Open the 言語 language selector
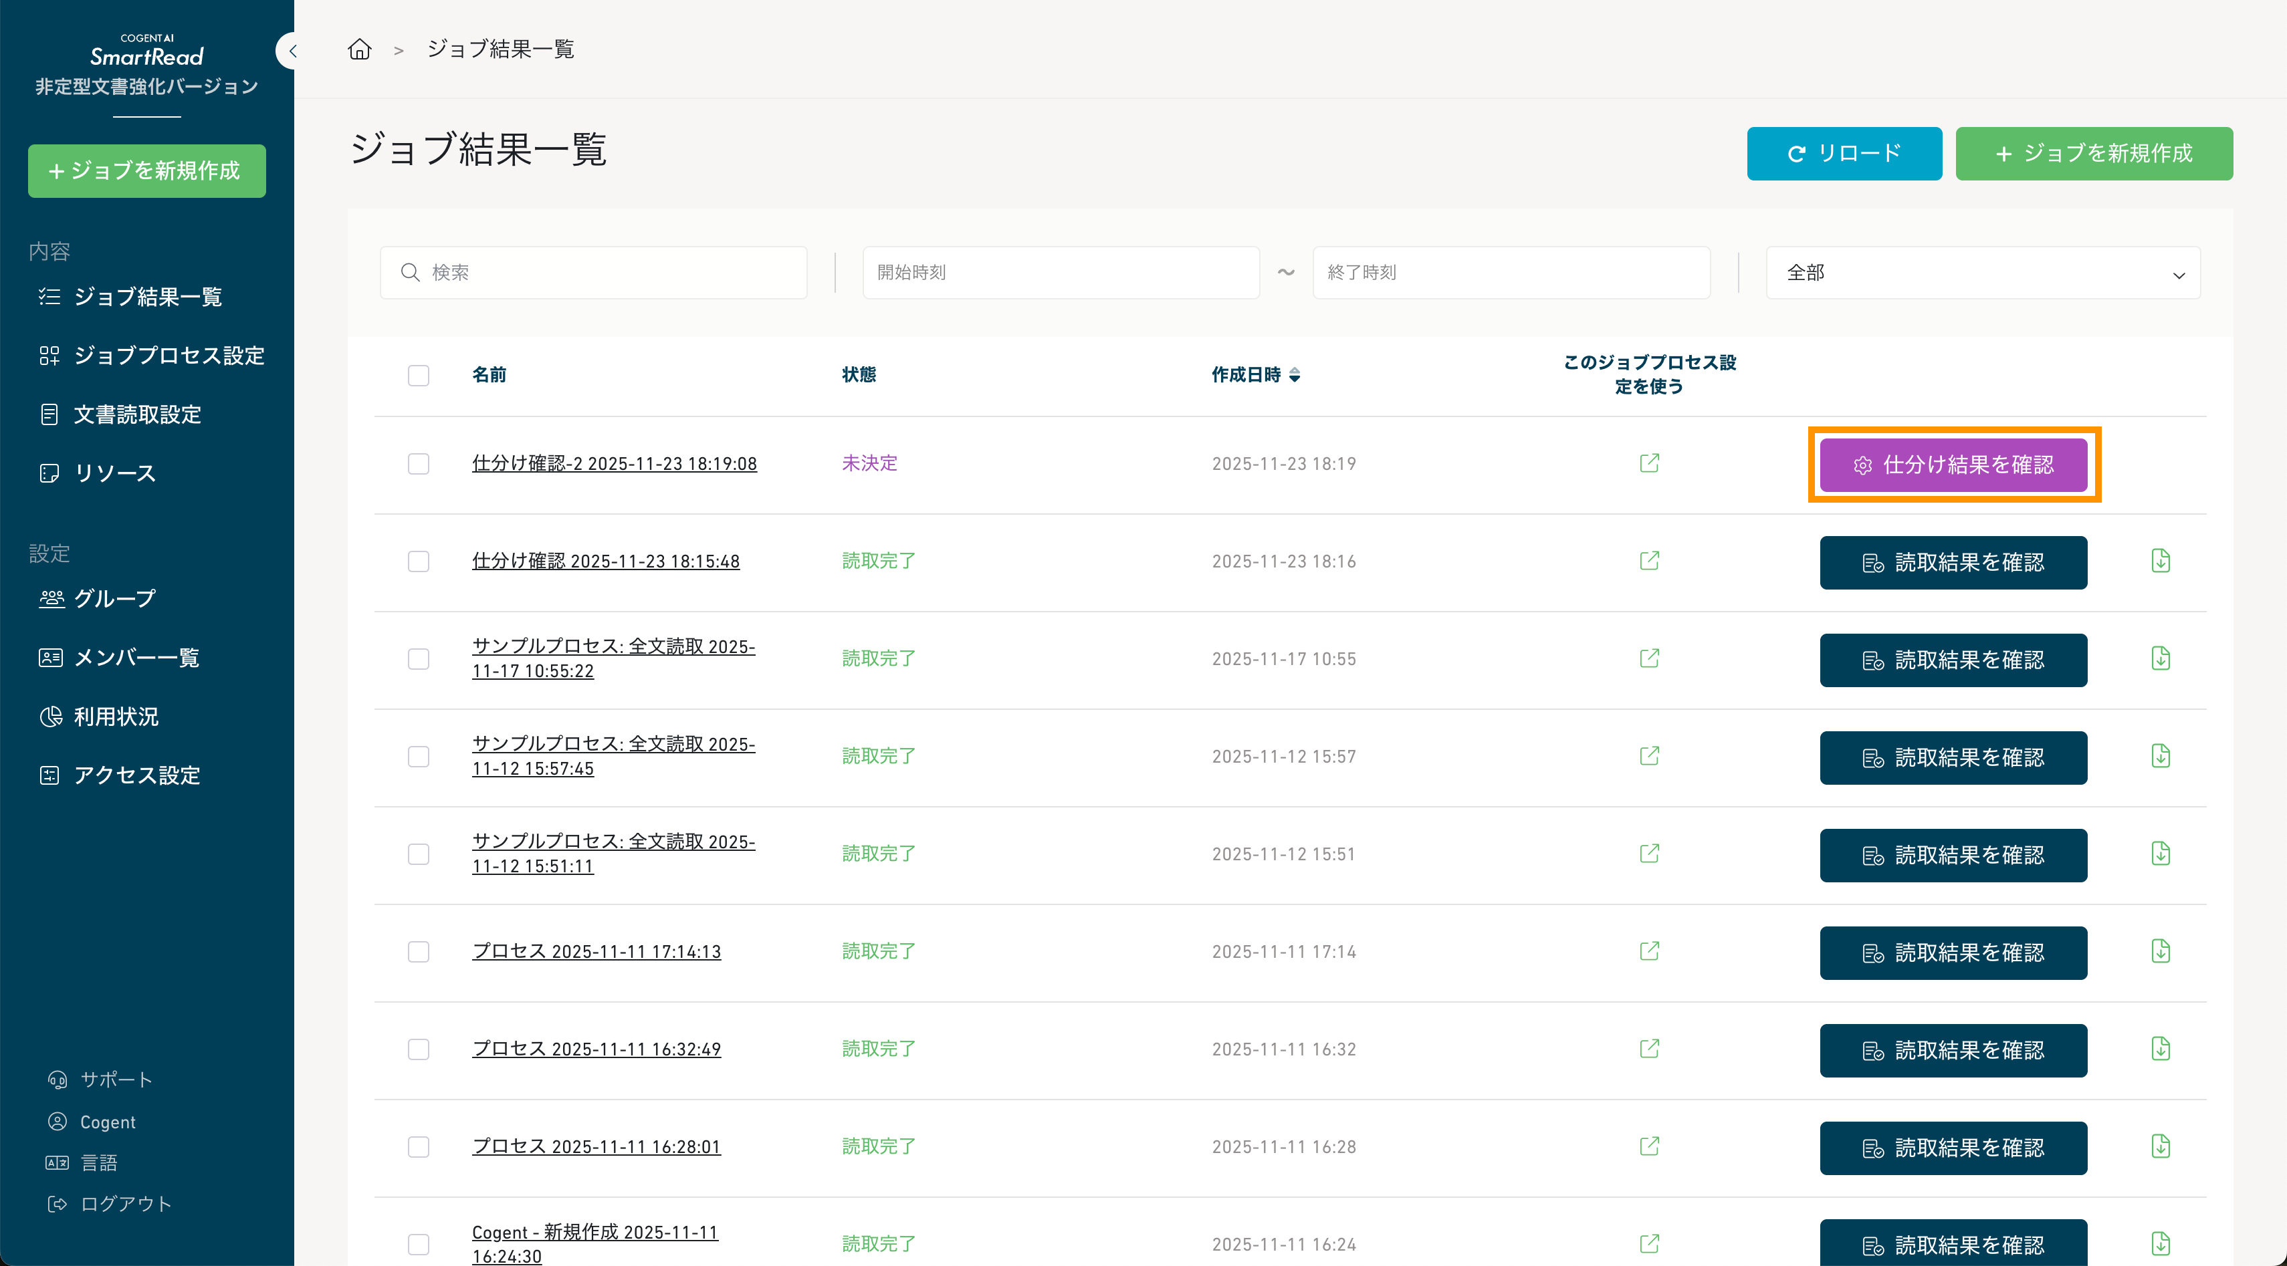Image resolution: width=2287 pixels, height=1266 pixels. click(x=98, y=1162)
